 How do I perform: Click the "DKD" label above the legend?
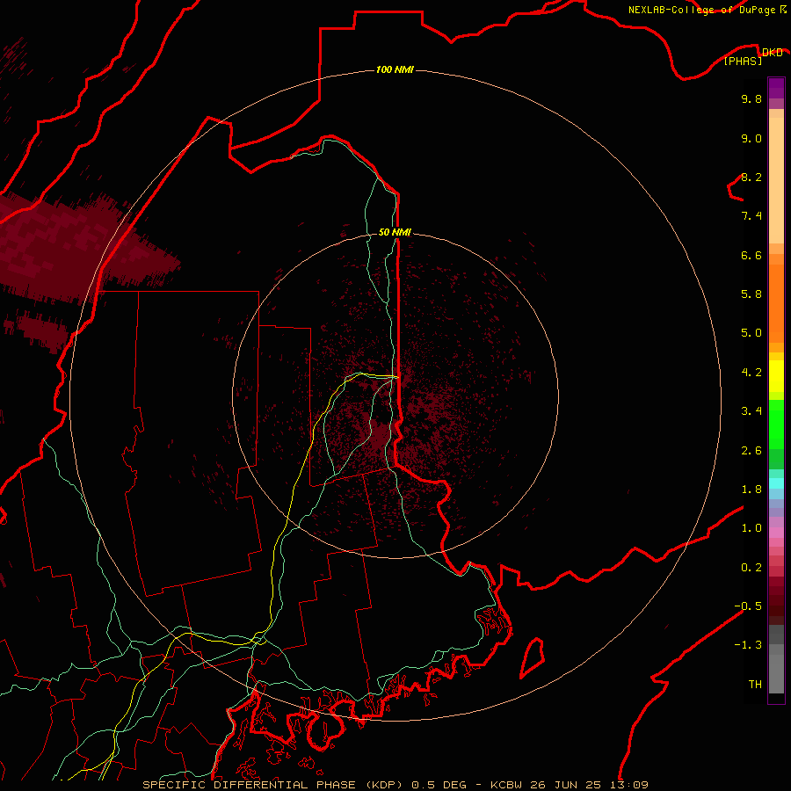772,52
